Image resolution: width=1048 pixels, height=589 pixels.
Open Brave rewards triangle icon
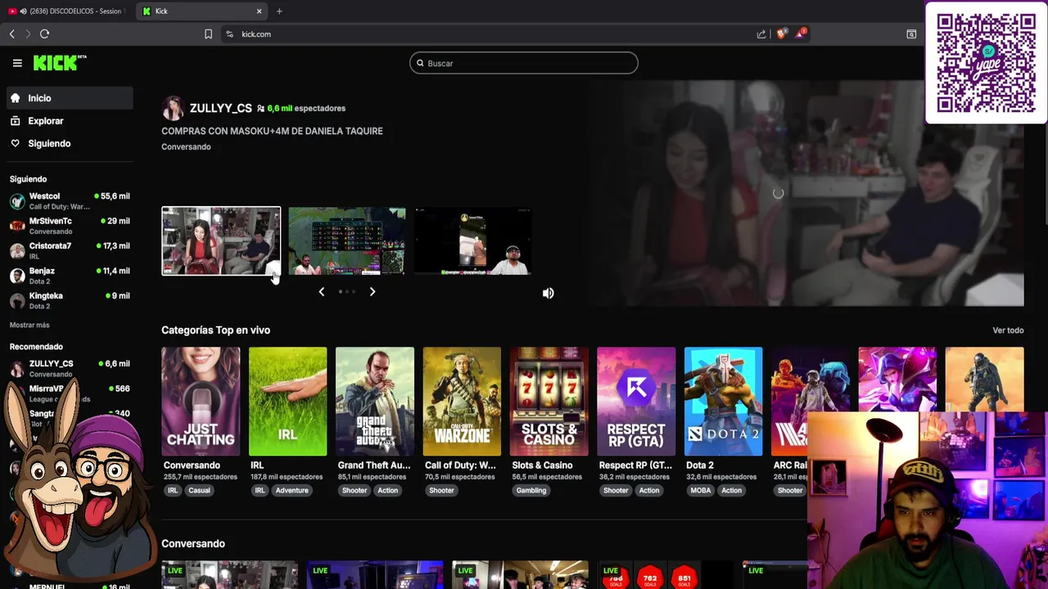(800, 34)
